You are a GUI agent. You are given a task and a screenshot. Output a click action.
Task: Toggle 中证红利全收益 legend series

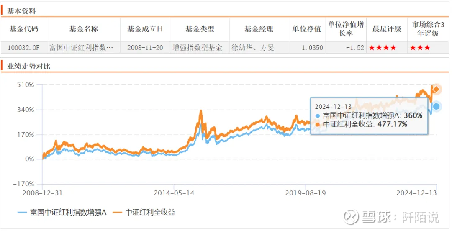[144, 213]
